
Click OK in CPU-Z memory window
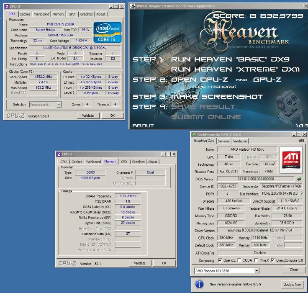(164, 263)
